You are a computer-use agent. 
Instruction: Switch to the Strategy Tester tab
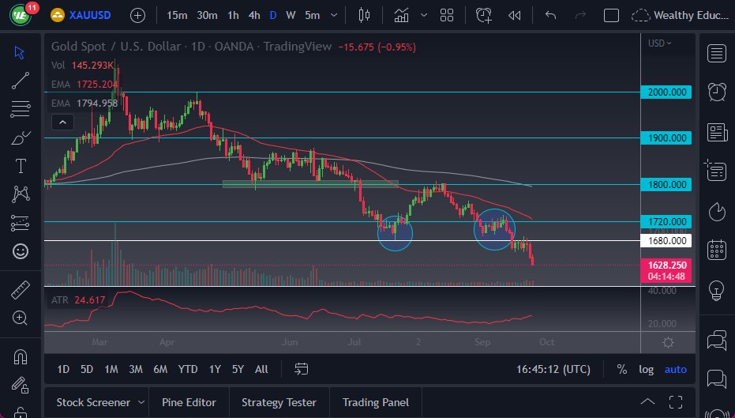(x=279, y=402)
